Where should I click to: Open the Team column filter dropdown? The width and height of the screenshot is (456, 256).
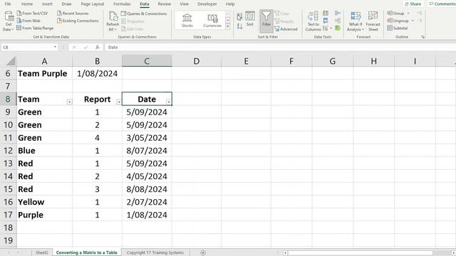coord(69,102)
